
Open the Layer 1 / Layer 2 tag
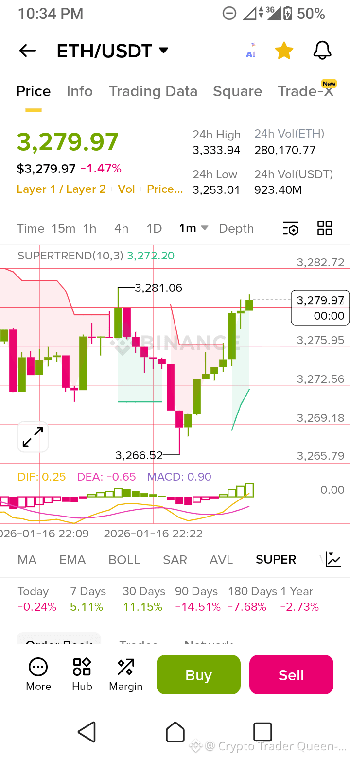click(61, 189)
